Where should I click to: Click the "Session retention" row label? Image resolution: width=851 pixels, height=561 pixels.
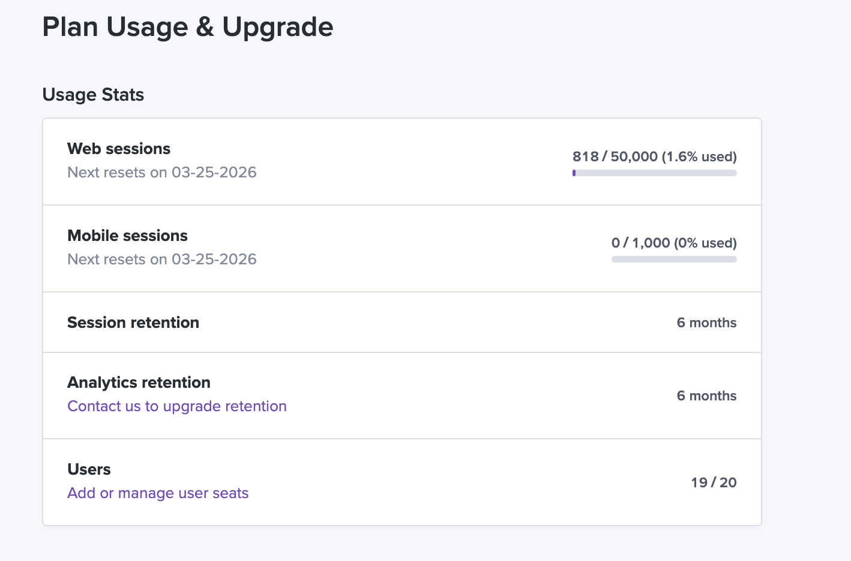(x=133, y=322)
